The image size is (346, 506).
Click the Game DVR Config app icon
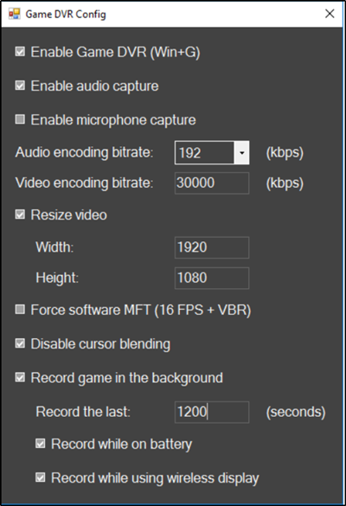[x=15, y=14]
